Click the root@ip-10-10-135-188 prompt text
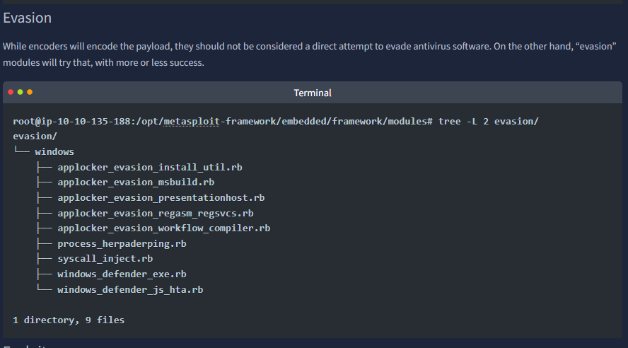This screenshot has width=628, height=348. pyautogui.click(x=71, y=122)
